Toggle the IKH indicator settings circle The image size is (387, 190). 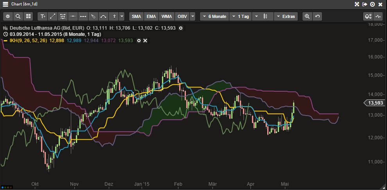click(139, 41)
